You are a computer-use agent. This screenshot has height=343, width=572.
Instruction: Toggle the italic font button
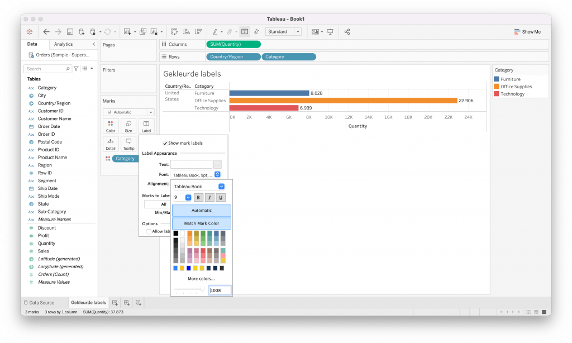click(209, 197)
